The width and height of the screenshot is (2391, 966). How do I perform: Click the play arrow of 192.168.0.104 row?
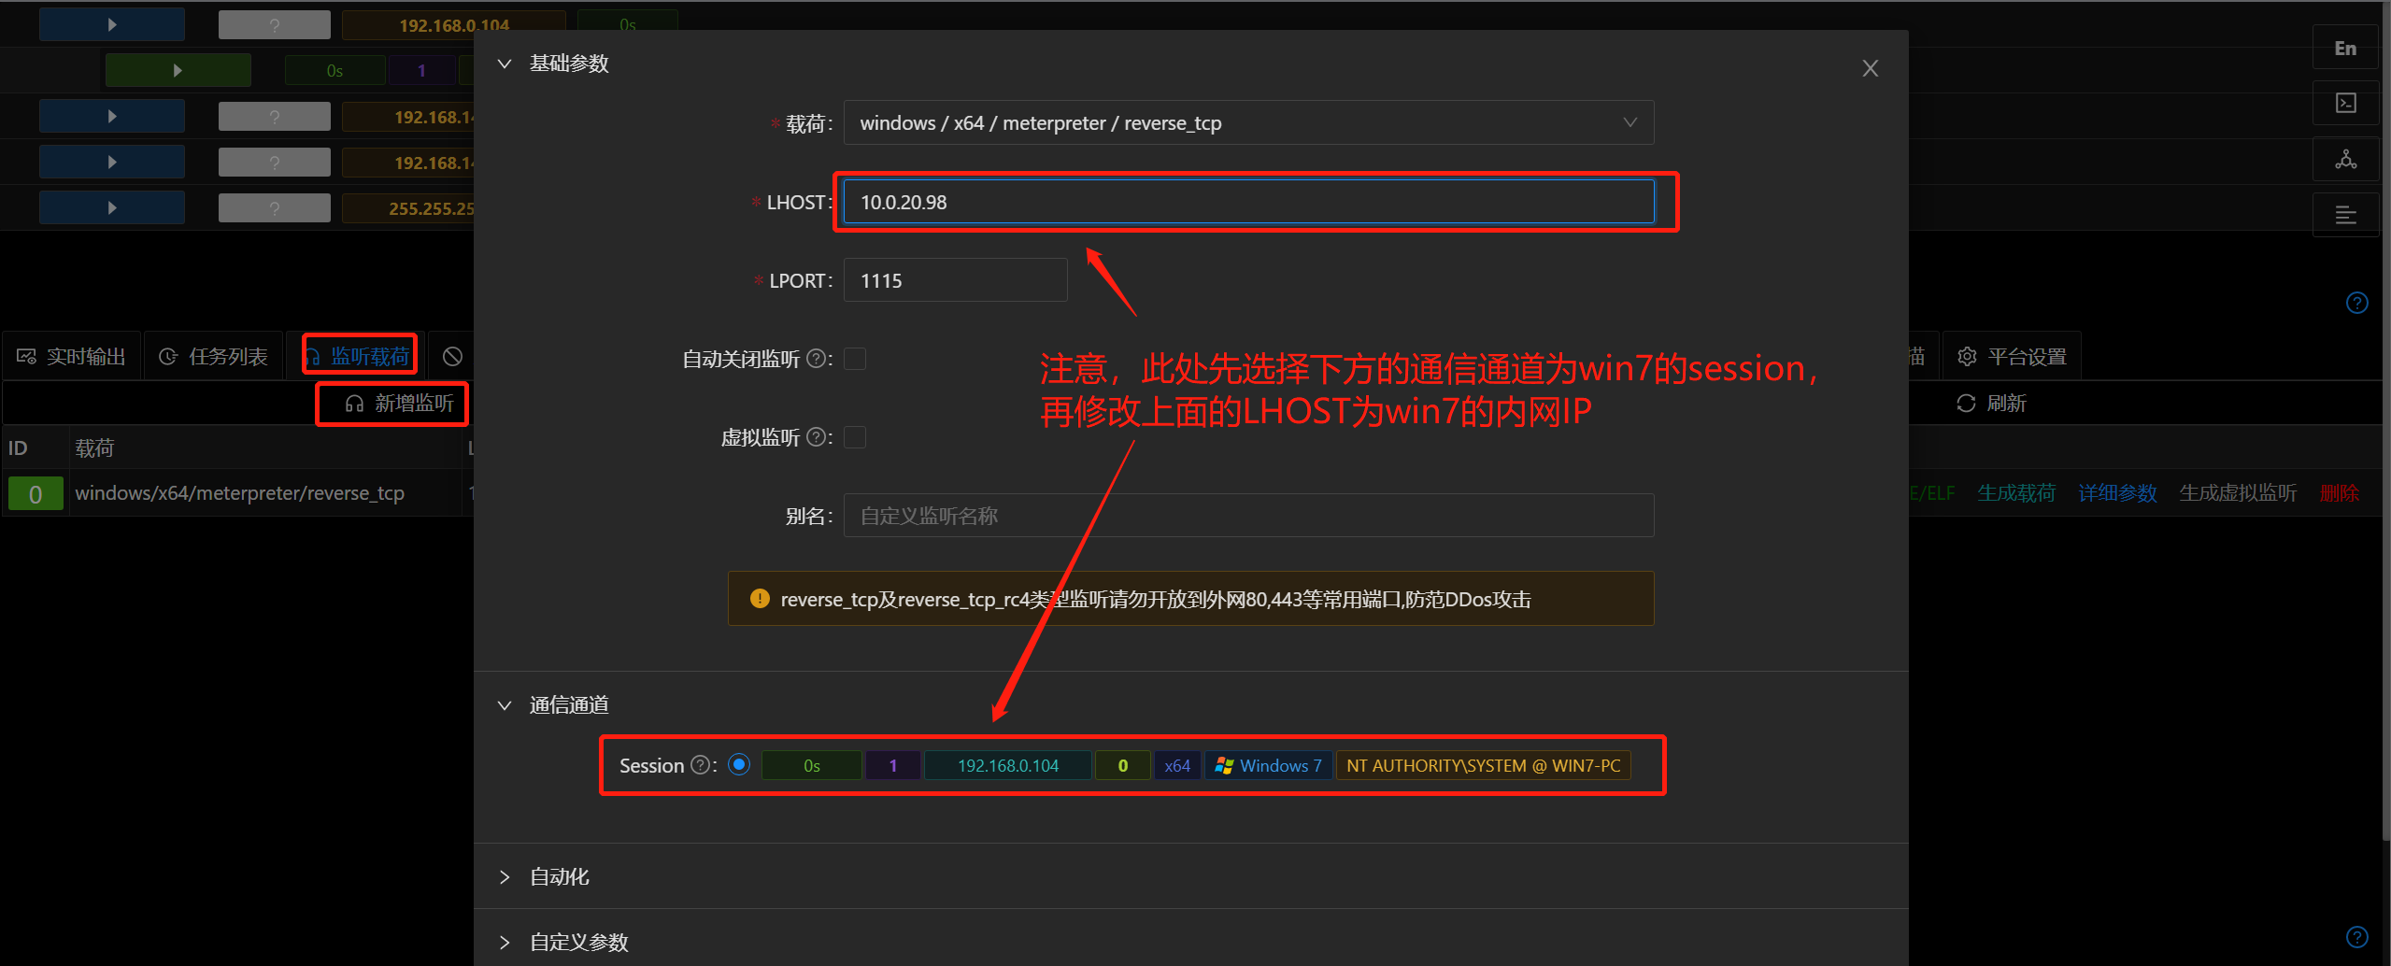coord(112,24)
